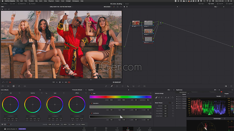Open Primaries Wheels mode dropdown
The height and width of the screenshot is (131, 234).
pos(78,90)
